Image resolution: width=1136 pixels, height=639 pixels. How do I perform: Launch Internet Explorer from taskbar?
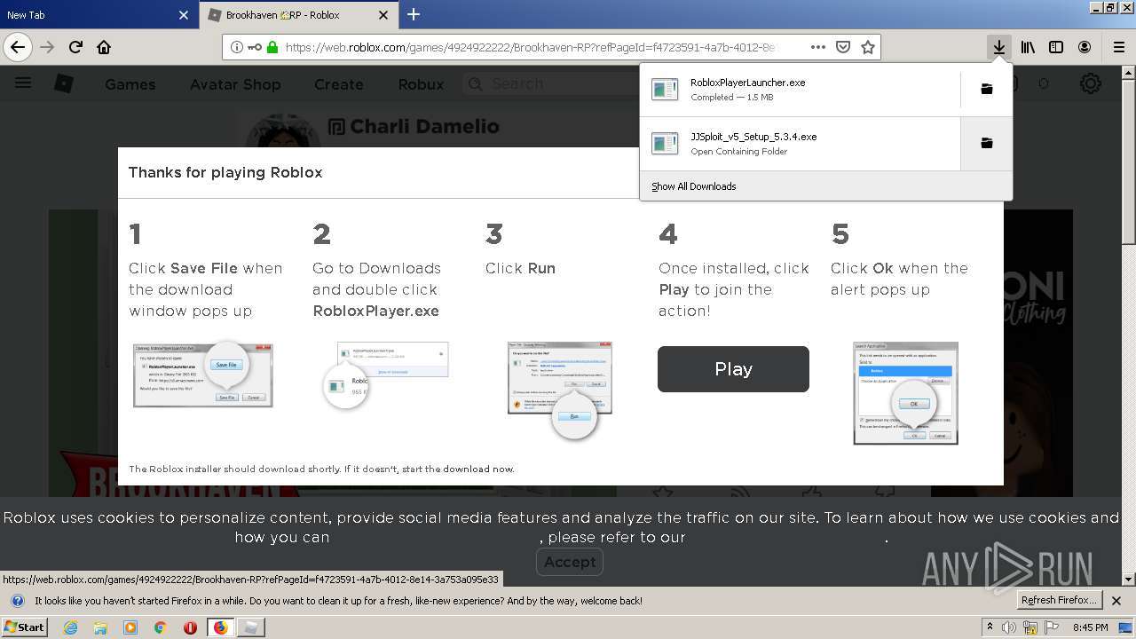(x=70, y=627)
